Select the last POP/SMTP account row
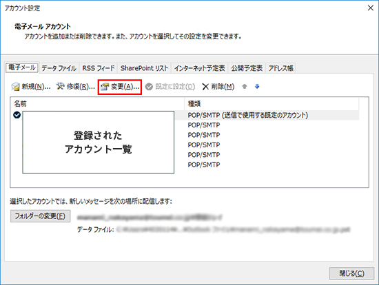Viewport: 379px width, 285px height. point(186,165)
